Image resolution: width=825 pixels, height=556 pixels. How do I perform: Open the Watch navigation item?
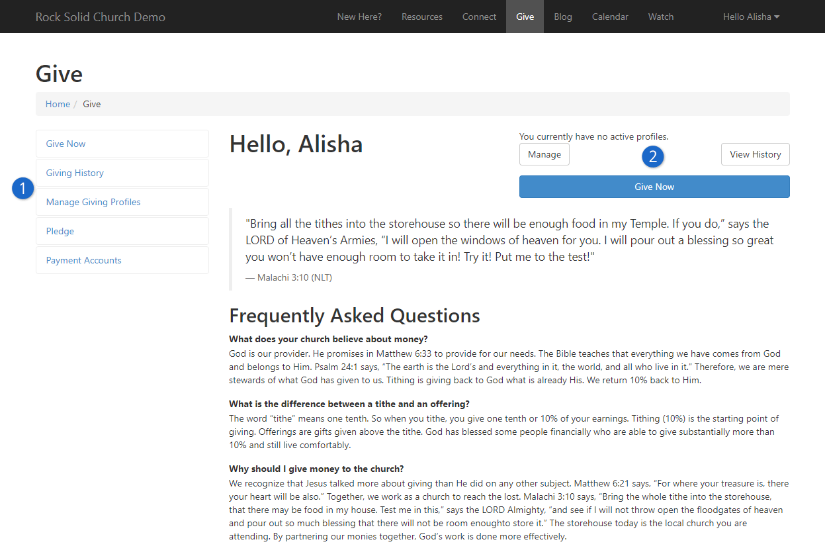[x=661, y=17]
